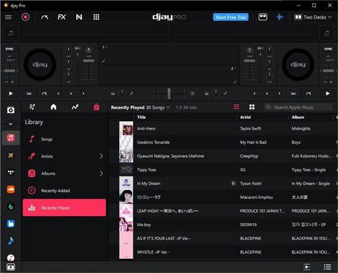Open the queue tab in the library

(33, 107)
